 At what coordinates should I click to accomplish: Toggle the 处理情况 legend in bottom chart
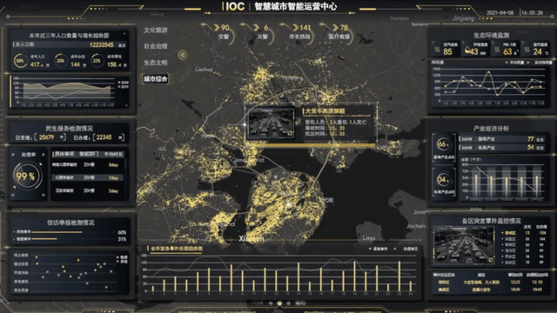pos(406,249)
